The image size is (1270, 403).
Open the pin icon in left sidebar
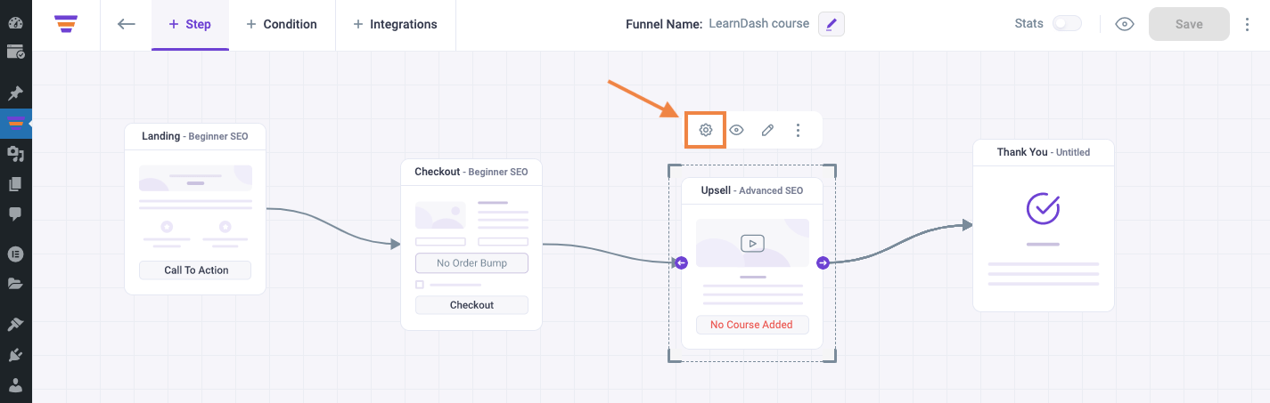(15, 93)
